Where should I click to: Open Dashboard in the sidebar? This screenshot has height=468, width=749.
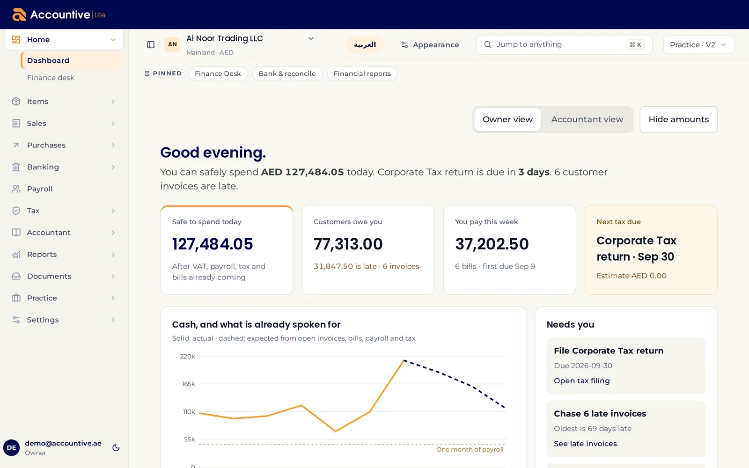pos(72,60)
